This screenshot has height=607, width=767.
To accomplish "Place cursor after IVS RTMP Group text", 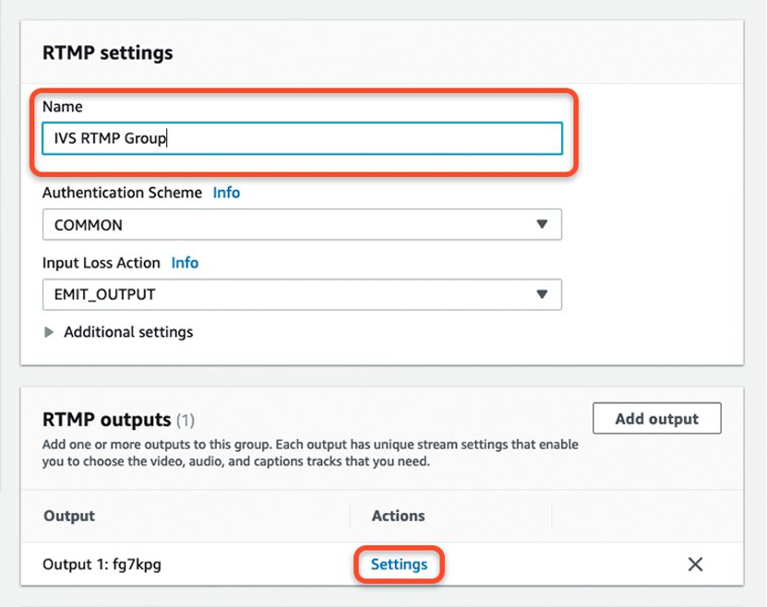I will click(169, 138).
